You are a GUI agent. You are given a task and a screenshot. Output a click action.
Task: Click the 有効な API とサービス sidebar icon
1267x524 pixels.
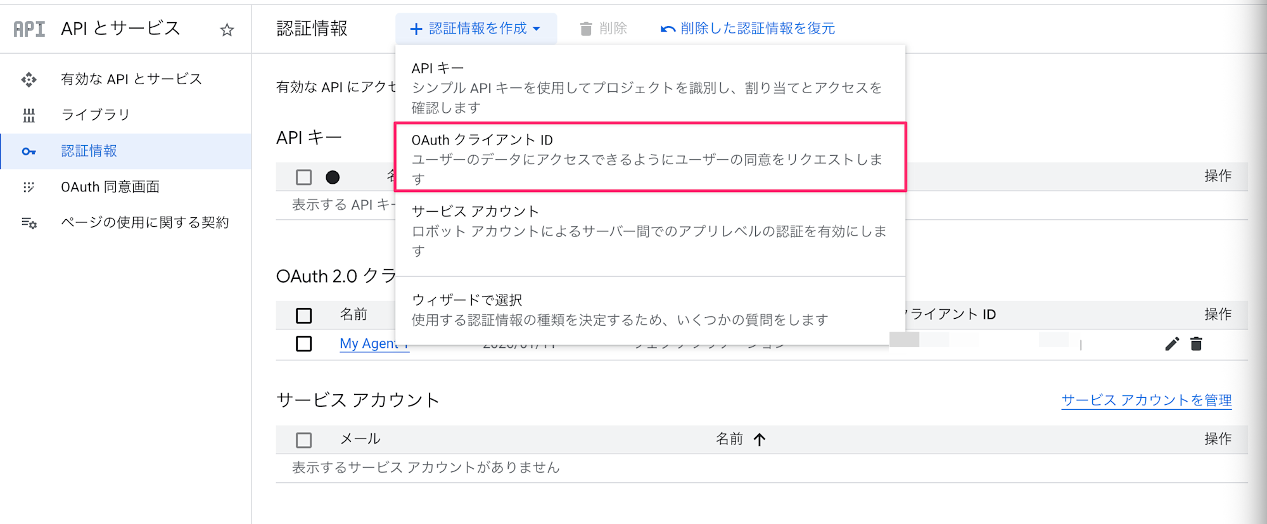(29, 79)
